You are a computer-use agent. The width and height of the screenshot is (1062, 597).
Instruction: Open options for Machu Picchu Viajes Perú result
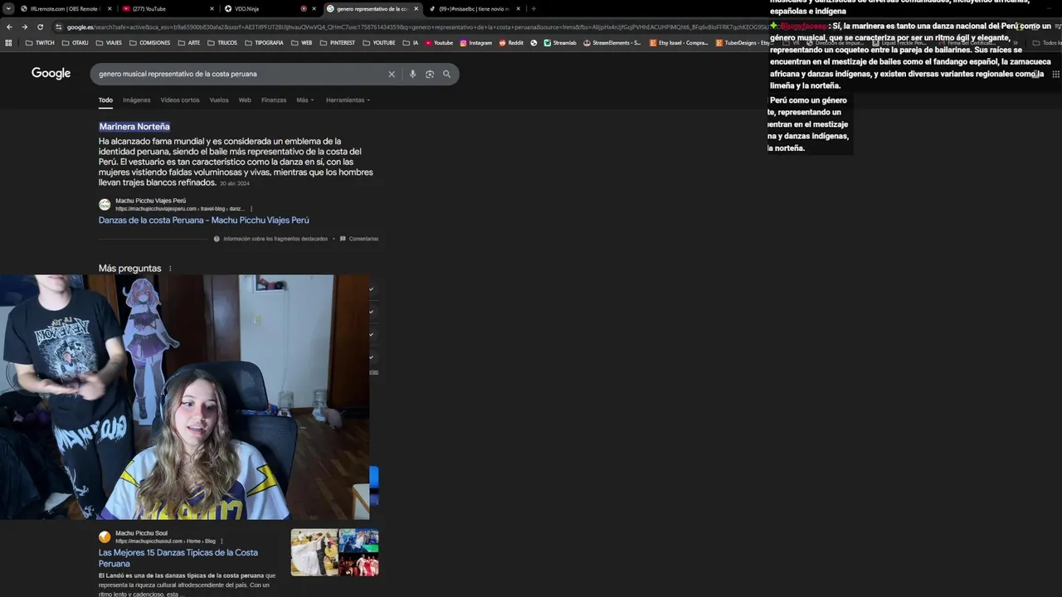point(251,209)
